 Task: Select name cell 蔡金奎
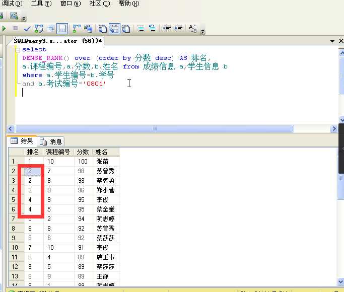point(106,209)
